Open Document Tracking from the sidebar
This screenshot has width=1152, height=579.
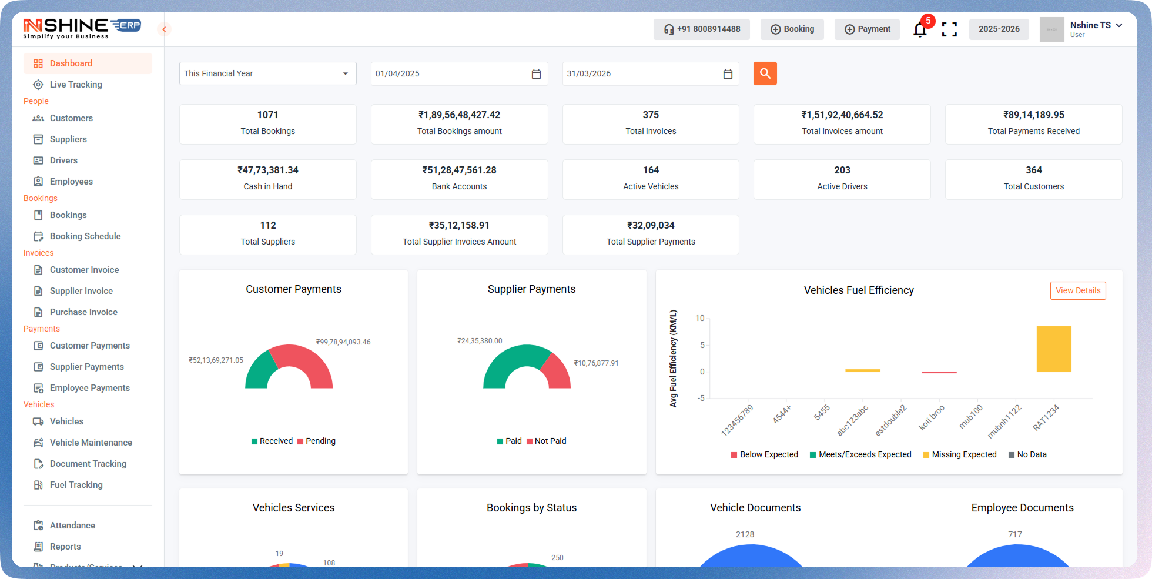tap(88, 463)
